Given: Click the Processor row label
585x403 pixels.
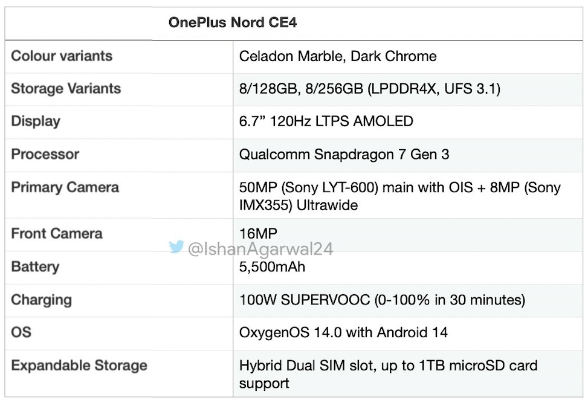Looking at the screenshot, I should (x=45, y=155).
